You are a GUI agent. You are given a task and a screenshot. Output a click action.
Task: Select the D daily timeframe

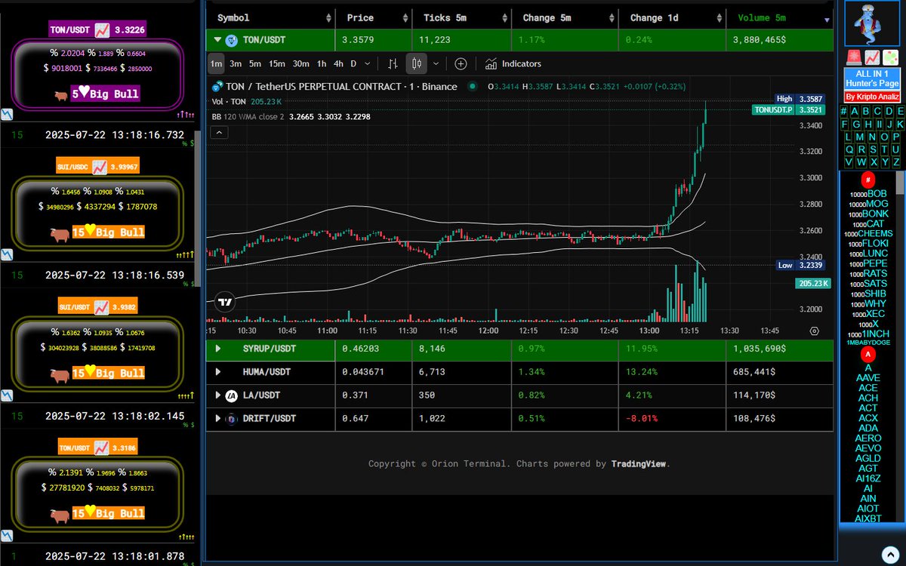353,64
